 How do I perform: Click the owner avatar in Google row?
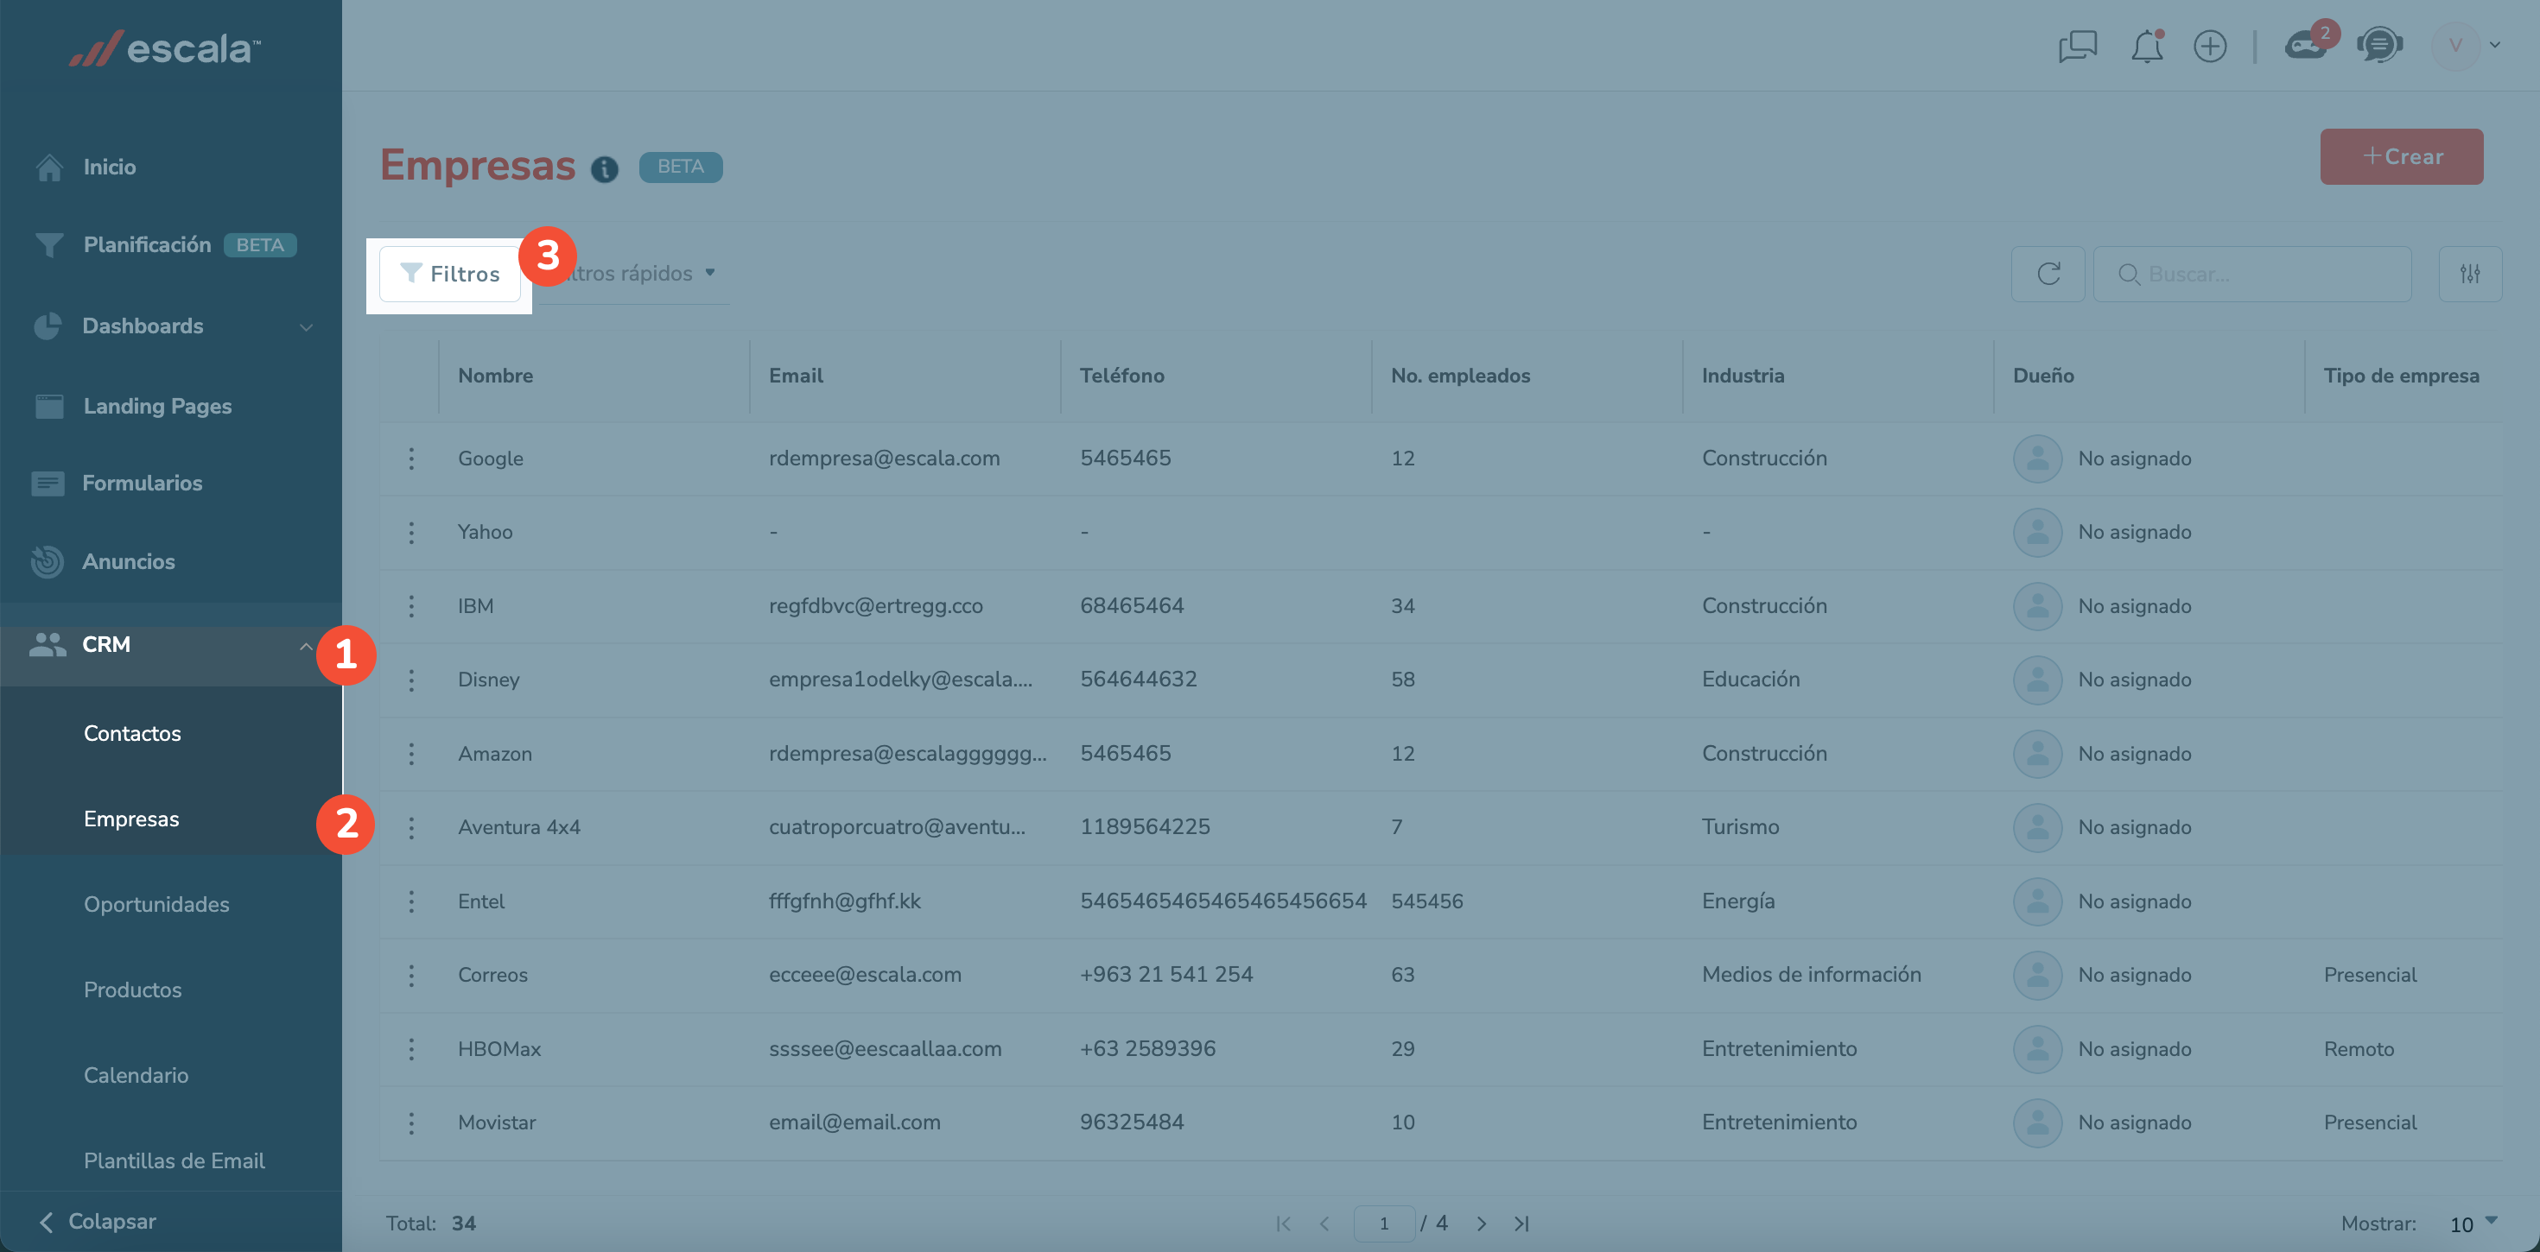click(2037, 458)
